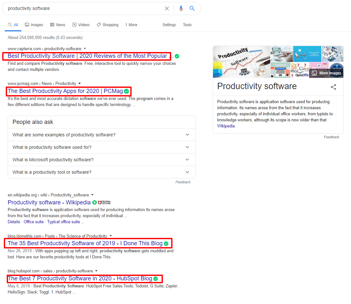Open dropdown arrow next to pcmag.com URL
The image size is (351, 304).
point(80,83)
